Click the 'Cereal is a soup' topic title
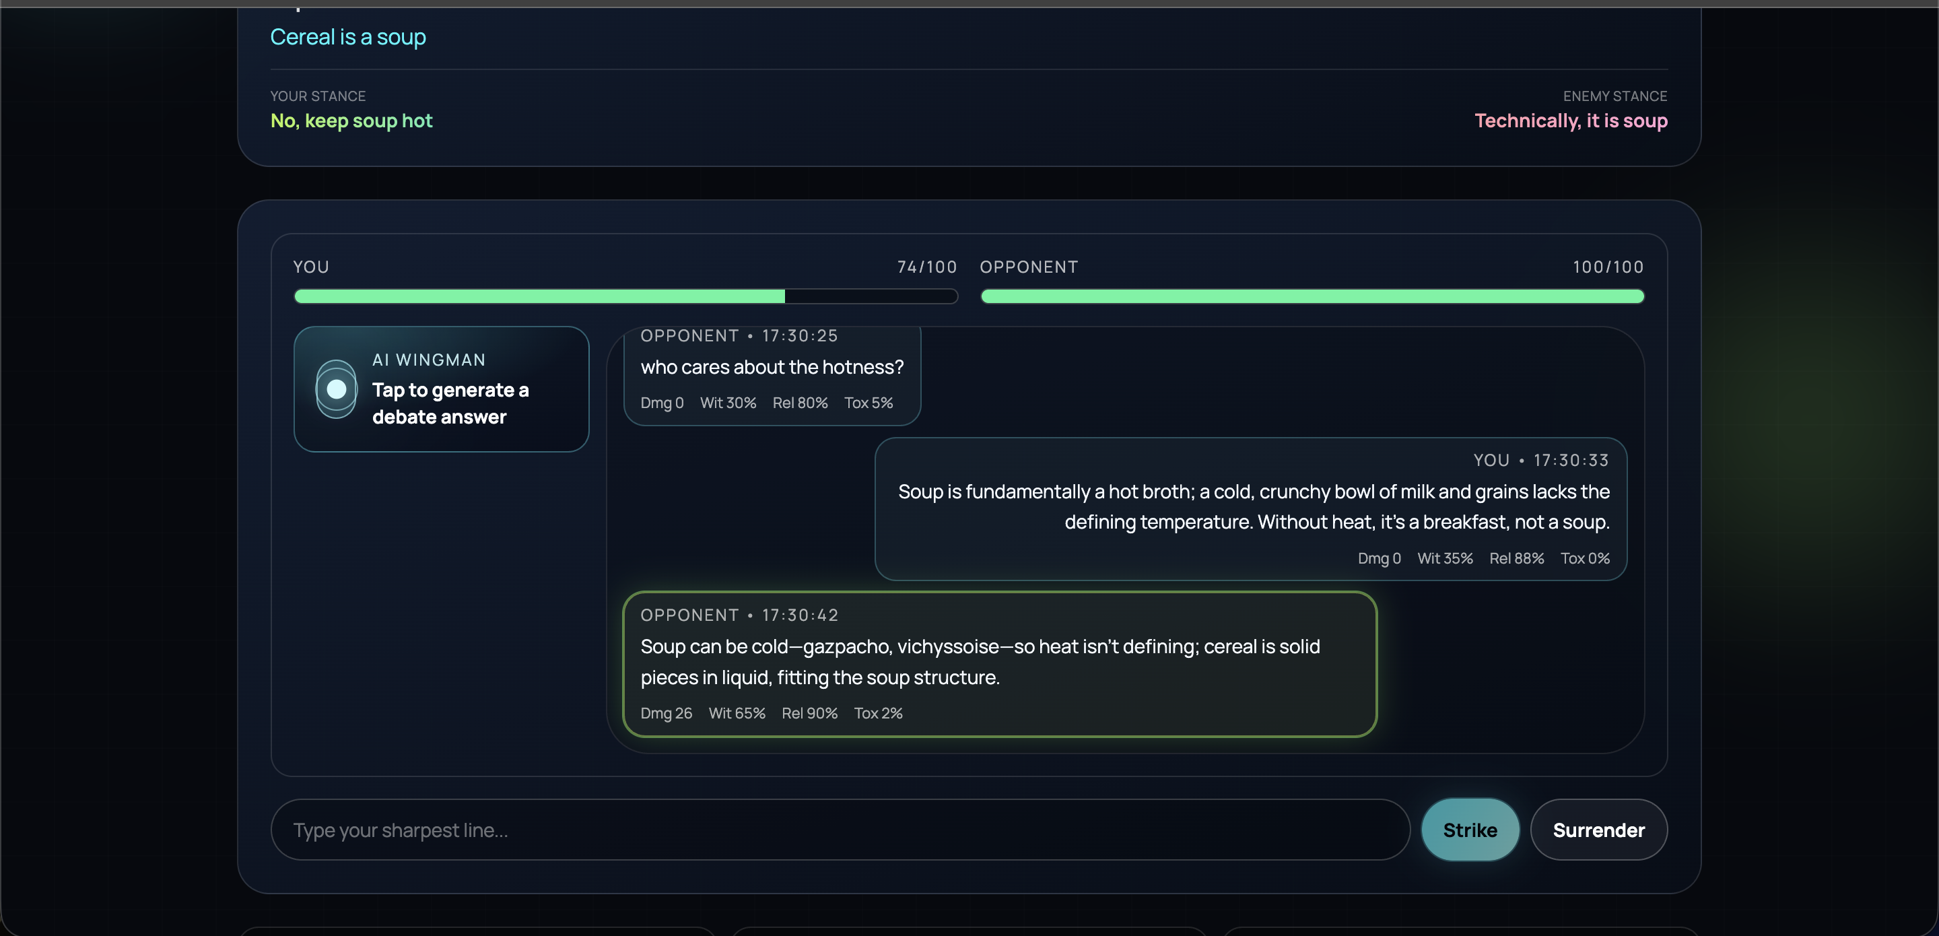Viewport: 1939px width, 936px height. (348, 37)
